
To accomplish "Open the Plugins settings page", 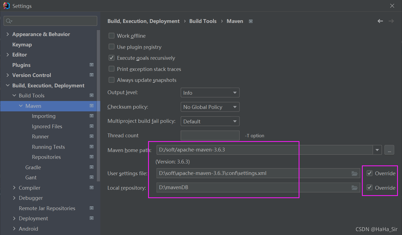I will [x=21, y=65].
